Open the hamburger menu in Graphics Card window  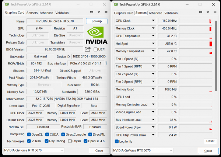(x=106, y=12)
